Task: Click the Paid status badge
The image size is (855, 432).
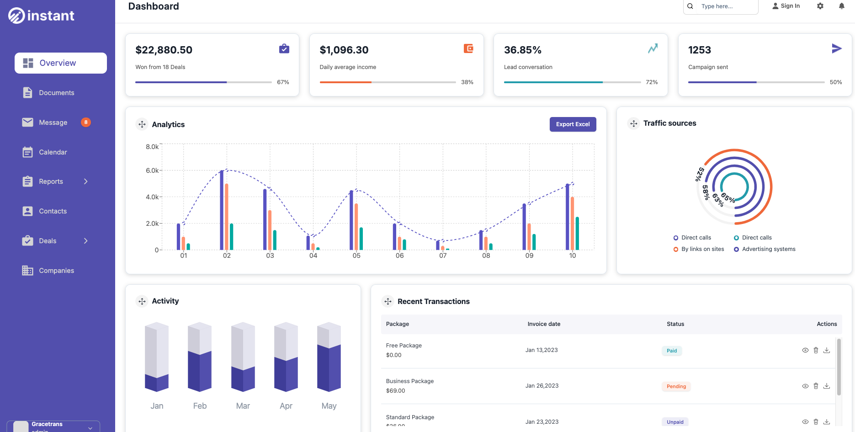Action: coord(672,351)
